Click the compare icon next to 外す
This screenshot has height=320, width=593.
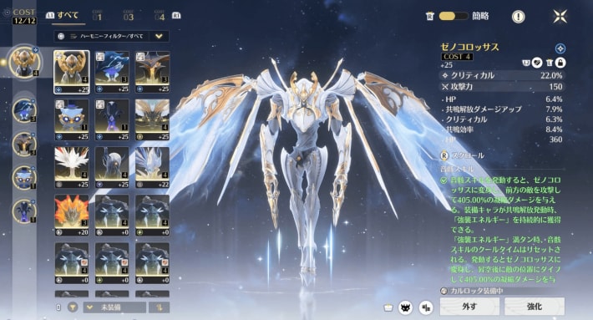(x=426, y=307)
